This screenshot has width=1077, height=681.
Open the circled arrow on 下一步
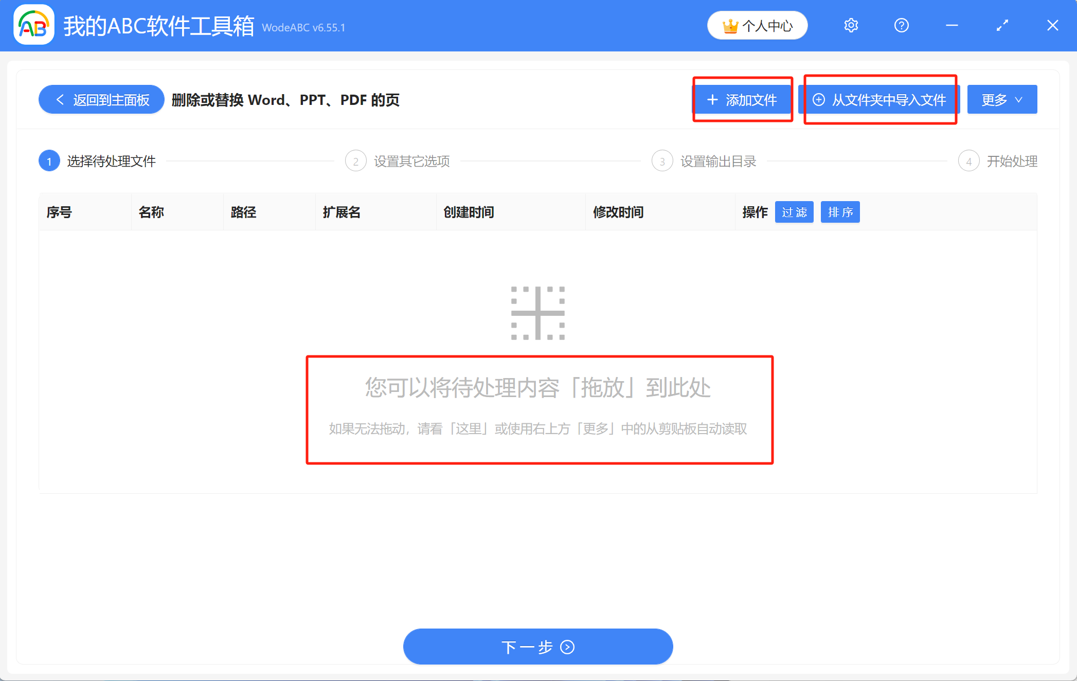coord(567,647)
